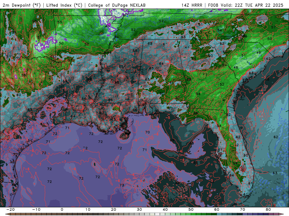Click the 63 value over the Atlantic east of Florida
The width and height of the screenshot is (289, 216).
275,173
